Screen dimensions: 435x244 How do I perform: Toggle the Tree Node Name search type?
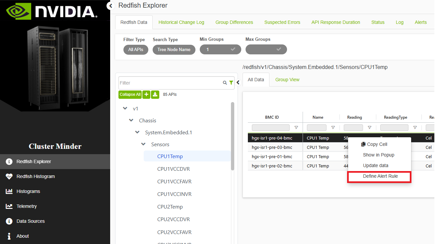pos(174,49)
